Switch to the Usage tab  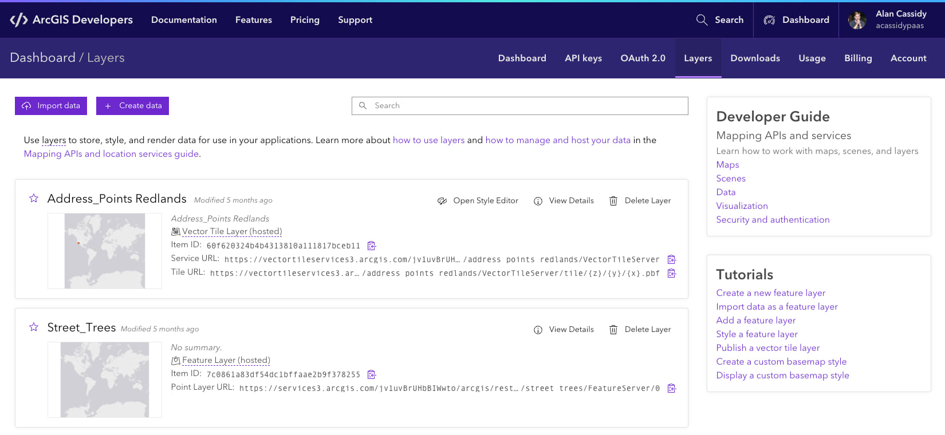(x=812, y=58)
